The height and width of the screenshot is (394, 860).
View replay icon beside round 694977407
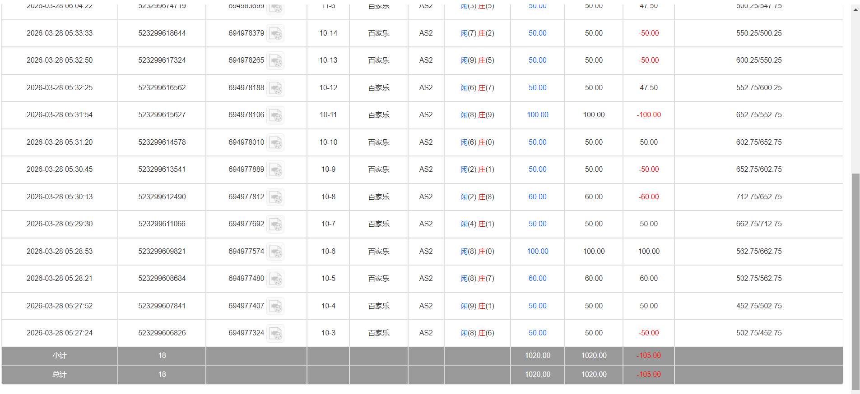275,306
